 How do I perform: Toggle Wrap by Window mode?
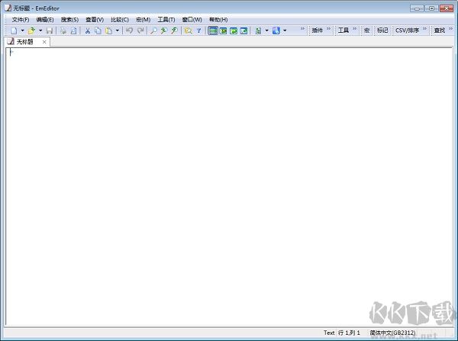tap(234, 31)
